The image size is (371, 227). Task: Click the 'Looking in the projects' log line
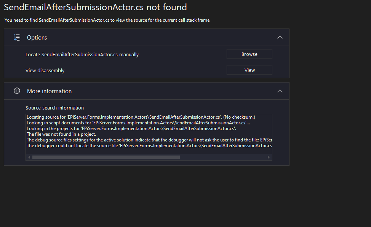(x=131, y=129)
